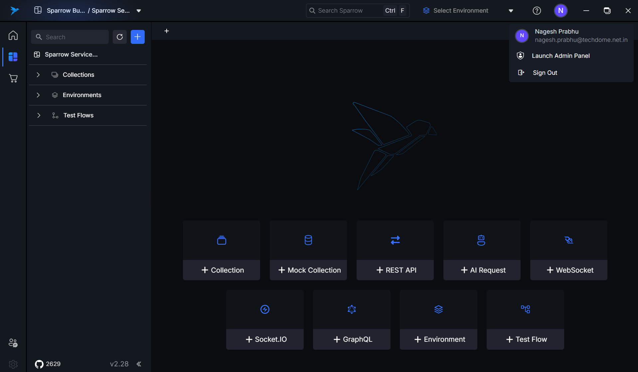Image resolution: width=638 pixels, height=372 pixels.
Task: Expand the Test Flows tree section
Action: click(x=39, y=115)
